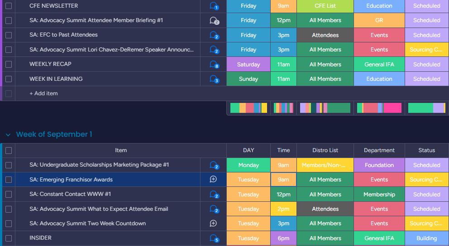Add update to Two Week Countdown item

[213, 223]
